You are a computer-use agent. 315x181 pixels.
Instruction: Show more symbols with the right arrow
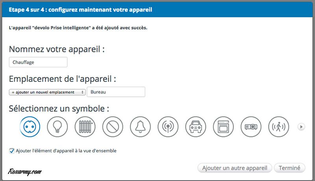pos(301,127)
